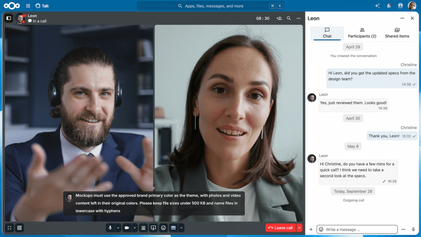Click Leon's avatar beside 16:29 message
The width and height of the screenshot is (421, 237).
coord(312,158)
